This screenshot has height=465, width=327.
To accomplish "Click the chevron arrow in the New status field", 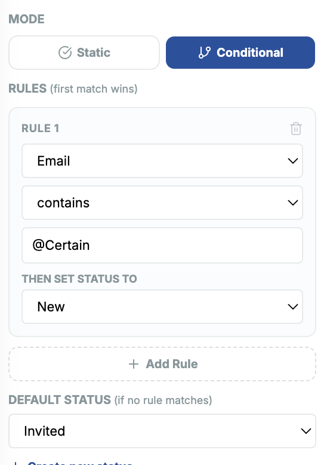I will (292, 307).
